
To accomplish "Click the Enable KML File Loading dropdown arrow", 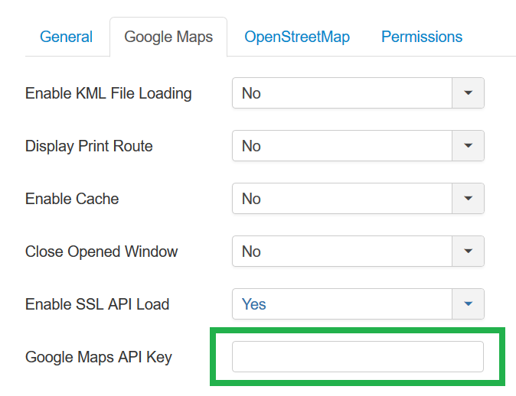I will (469, 93).
